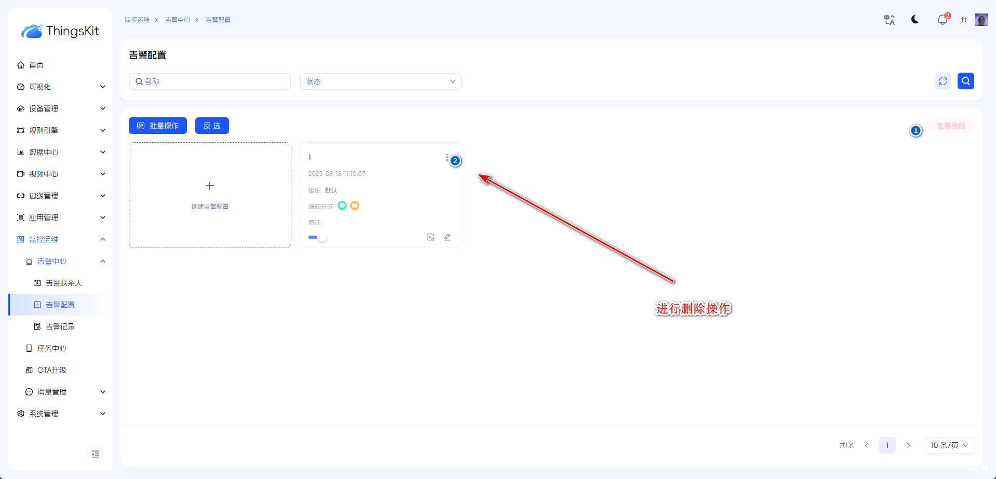Image resolution: width=996 pixels, height=479 pixels.
Task: Click the notification bell icon
Action: [942, 20]
